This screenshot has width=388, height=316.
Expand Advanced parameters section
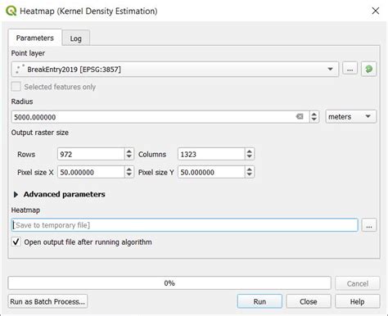[16, 195]
